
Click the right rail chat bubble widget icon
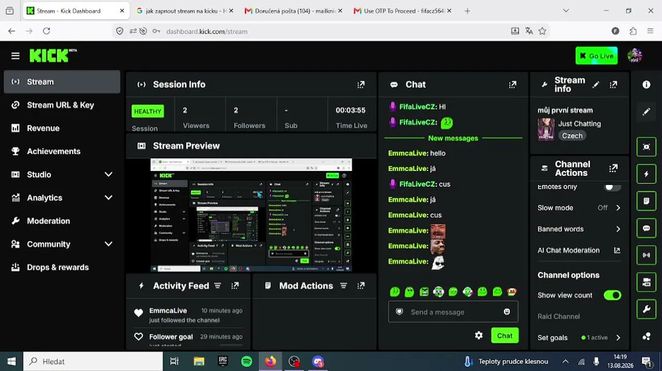coord(647,228)
